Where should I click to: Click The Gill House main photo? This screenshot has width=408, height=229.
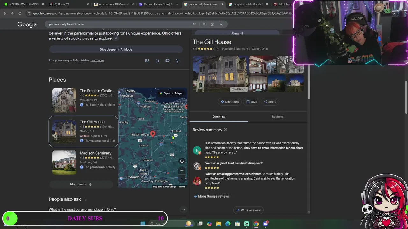220,74
